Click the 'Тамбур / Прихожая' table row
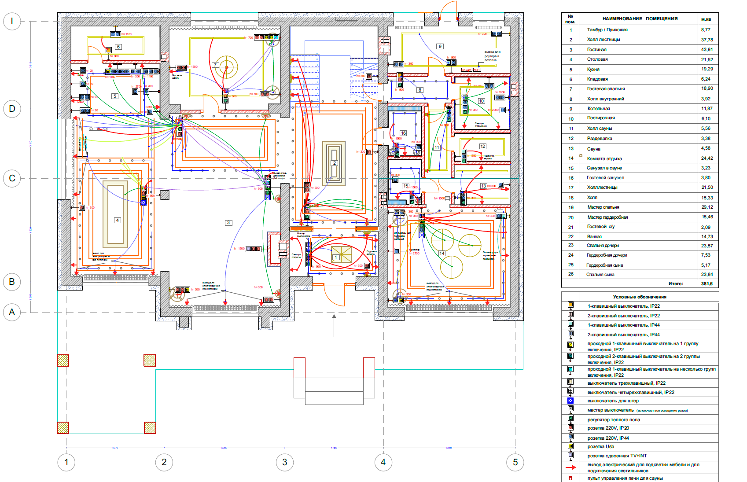This screenshot has width=747, height=482. (640, 30)
